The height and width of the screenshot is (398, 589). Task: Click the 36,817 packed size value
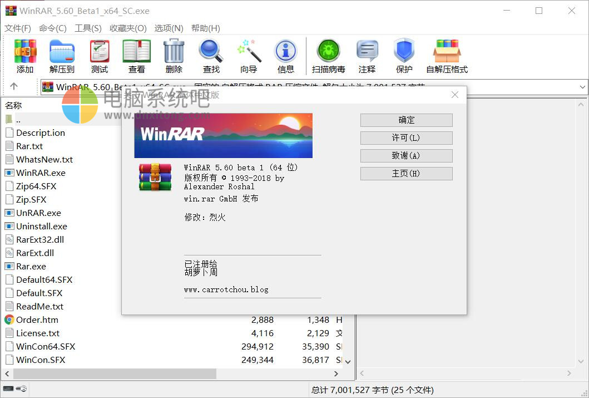tap(315, 360)
